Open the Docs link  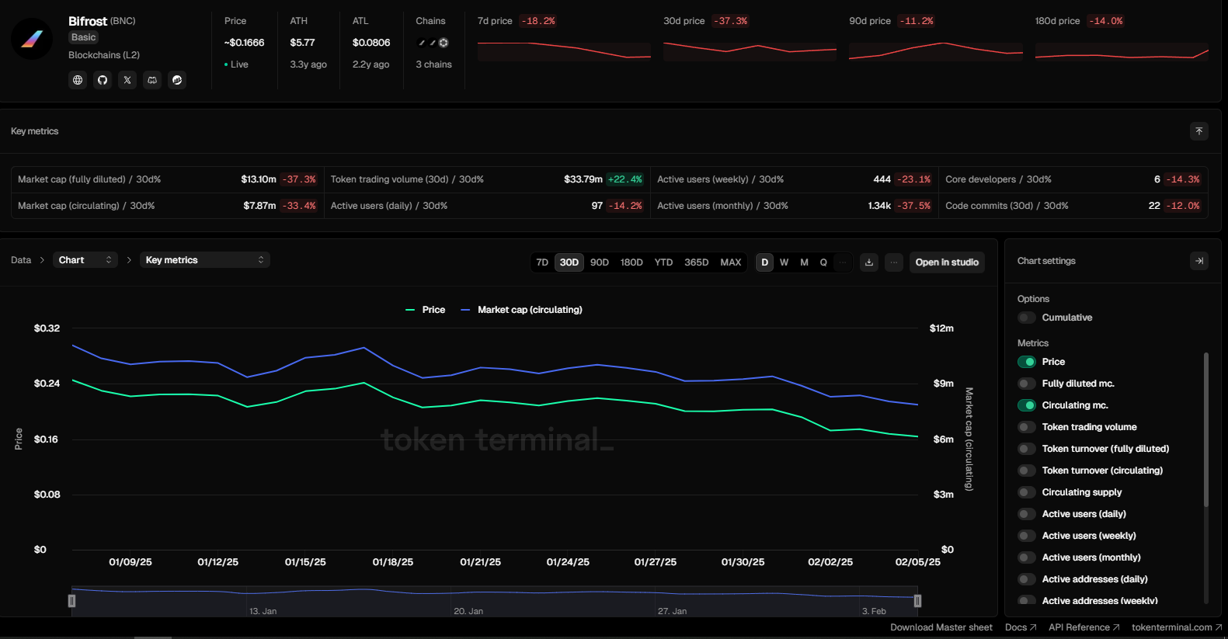tap(1021, 627)
